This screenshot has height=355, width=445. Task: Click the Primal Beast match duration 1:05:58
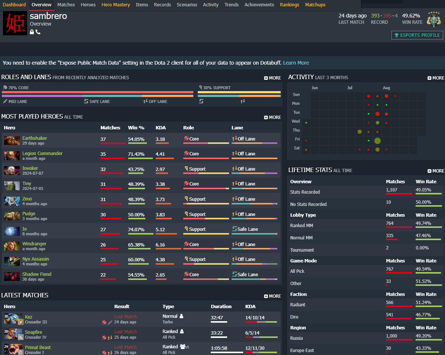(x=219, y=348)
